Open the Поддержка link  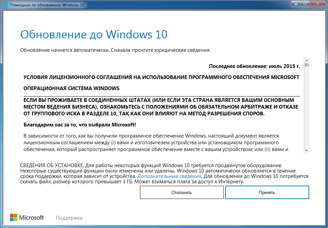69,218
